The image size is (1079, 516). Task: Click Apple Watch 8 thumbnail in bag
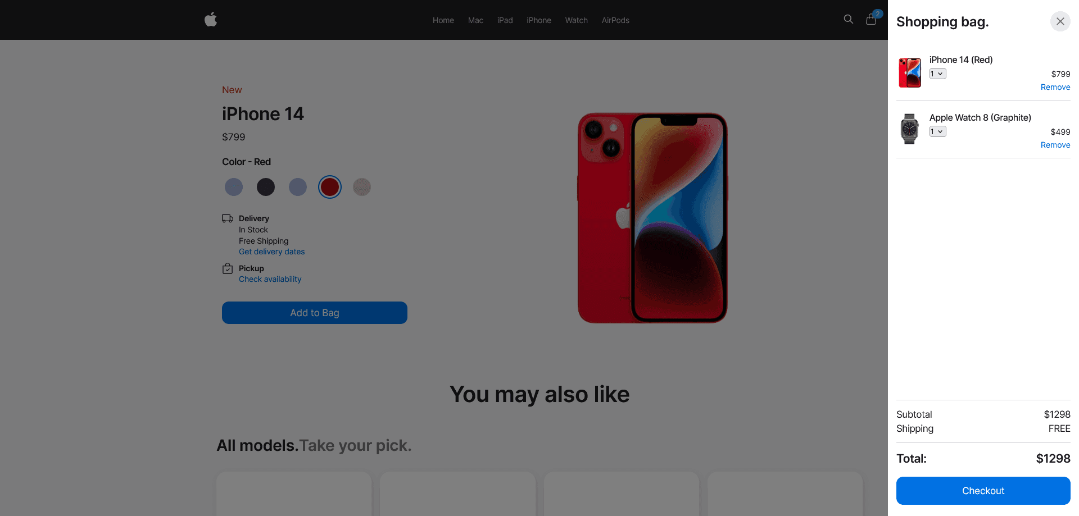(910, 129)
